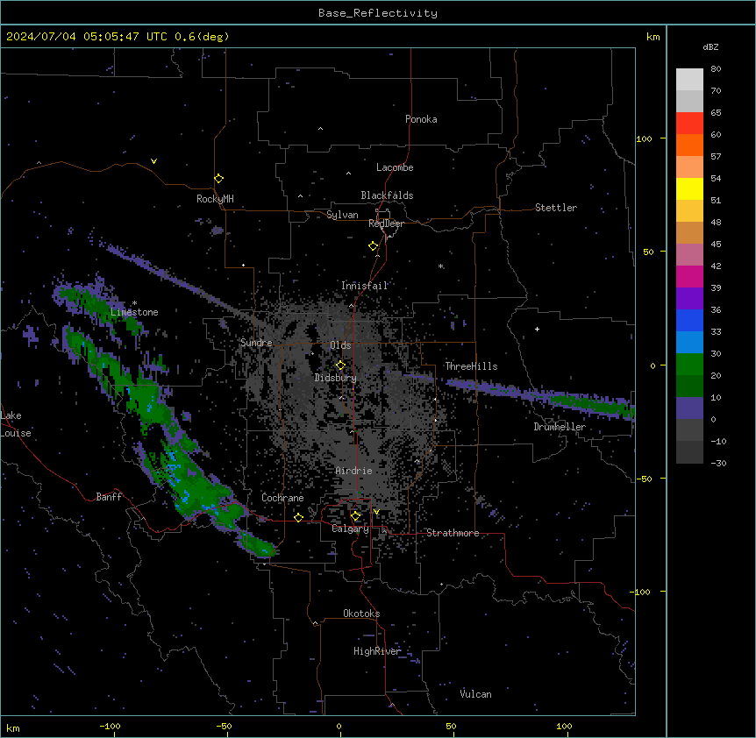
Task: Click the -30 value on the dBZ scale
Action: pos(718,463)
